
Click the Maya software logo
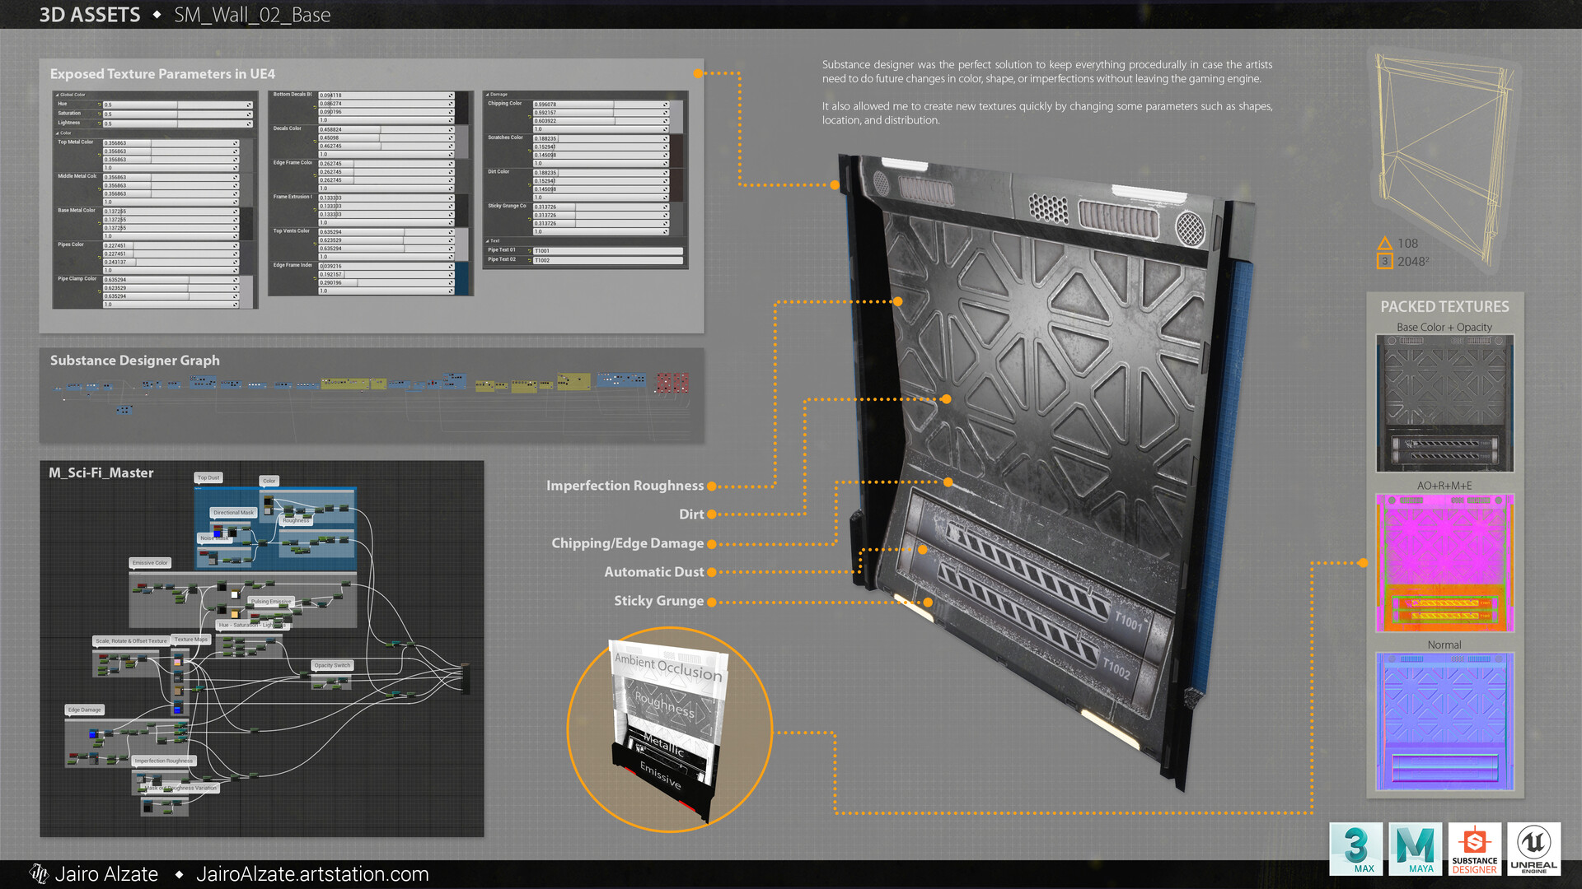point(1416,849)
